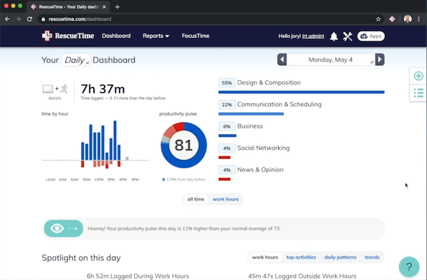Open a new browser tab

[x=117, y=7]
